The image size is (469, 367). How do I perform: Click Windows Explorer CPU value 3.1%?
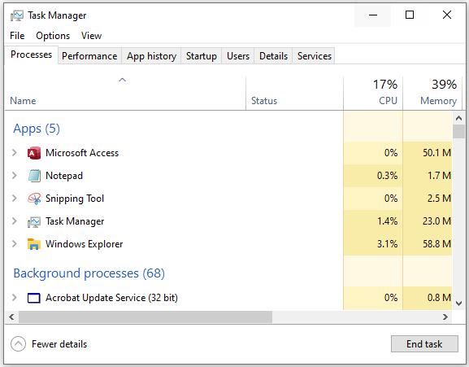(x=387, y=244)
